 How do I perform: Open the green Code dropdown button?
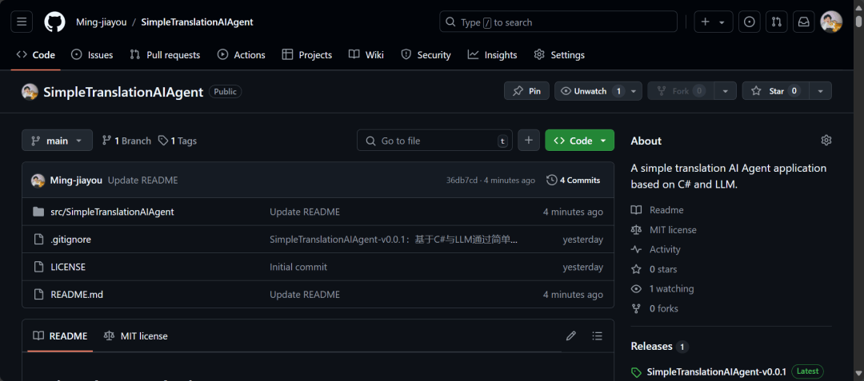580,141
